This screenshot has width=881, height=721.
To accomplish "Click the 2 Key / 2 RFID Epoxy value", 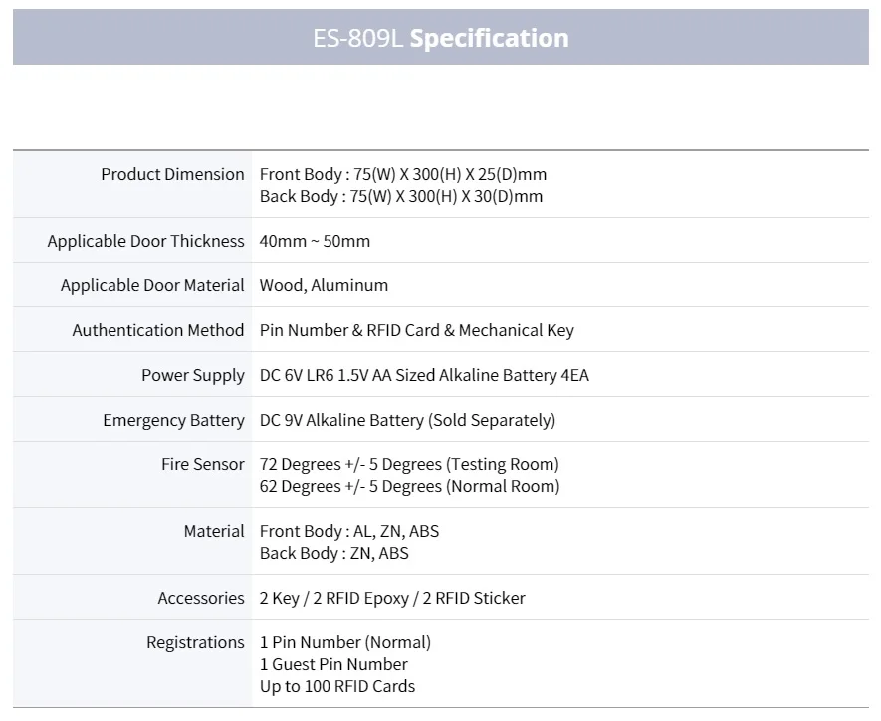I will pyautogui.click(x=392, y=598).
